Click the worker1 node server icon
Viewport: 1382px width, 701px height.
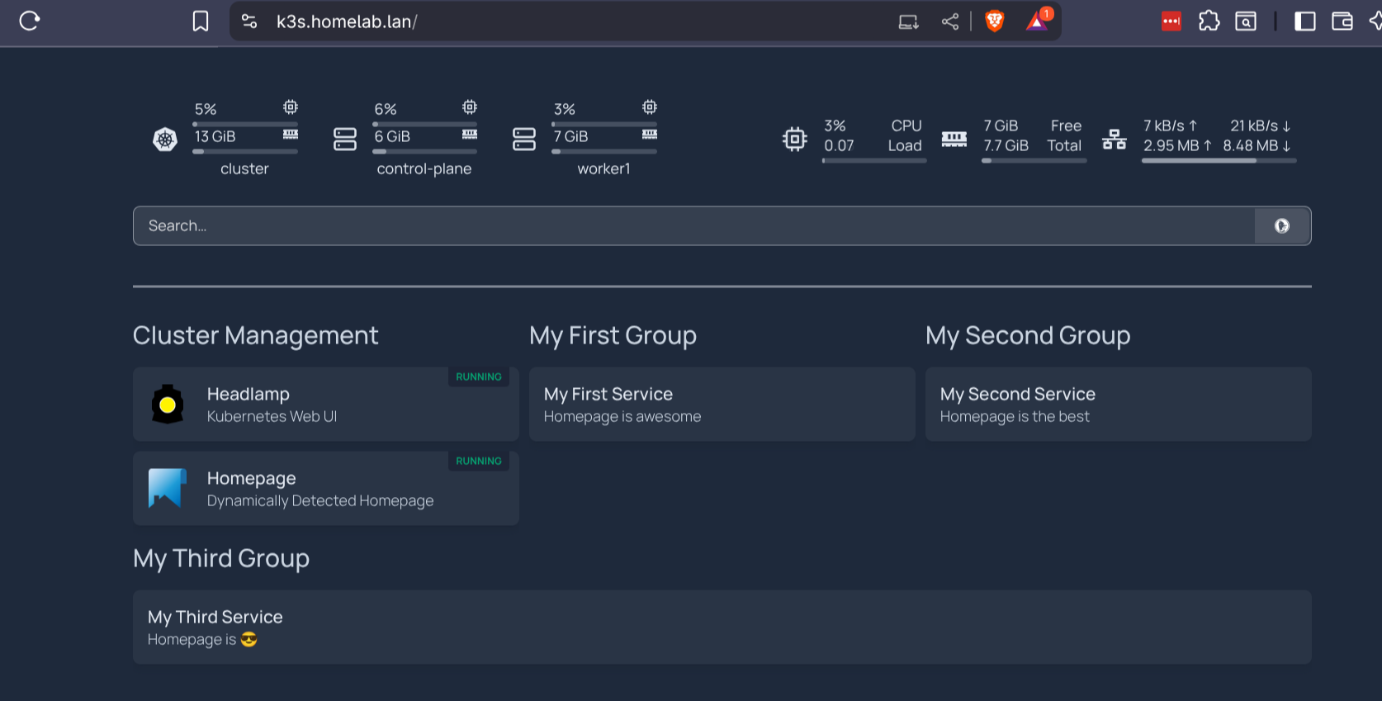[x=524, y=140]
